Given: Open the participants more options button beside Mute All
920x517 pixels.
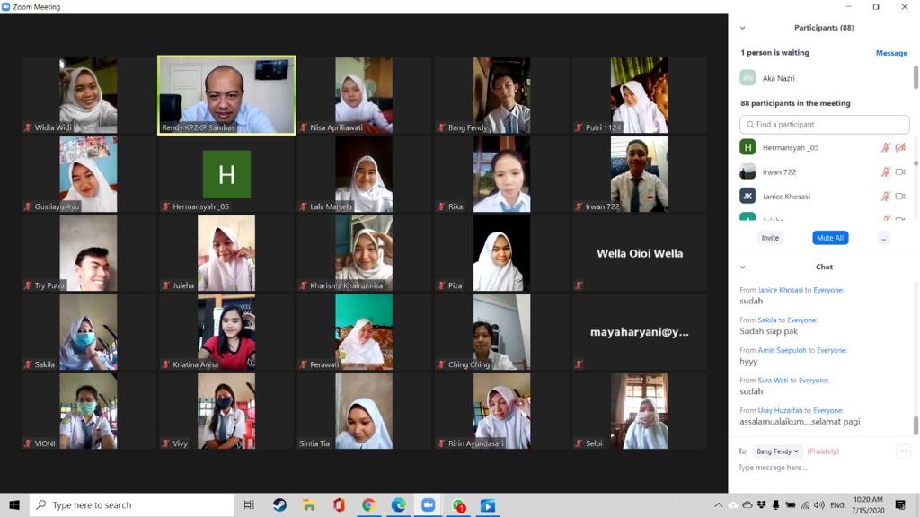Looking at the screenshot, I should [884, 238].
